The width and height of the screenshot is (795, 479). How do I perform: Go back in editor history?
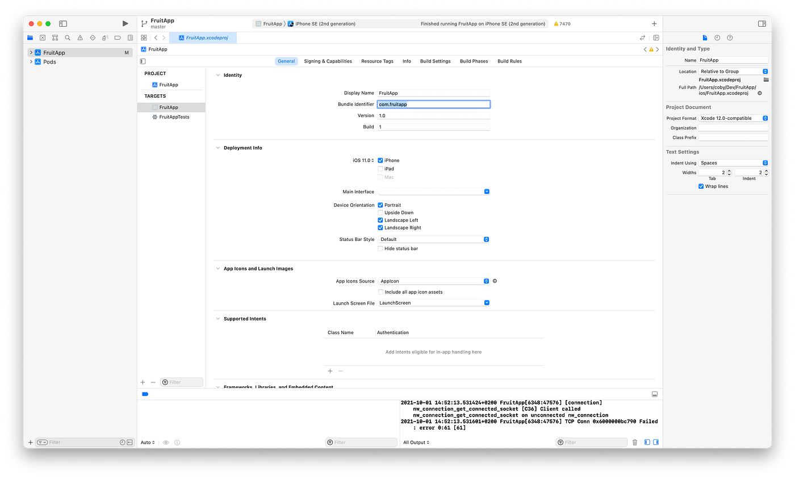click(156, 38)
